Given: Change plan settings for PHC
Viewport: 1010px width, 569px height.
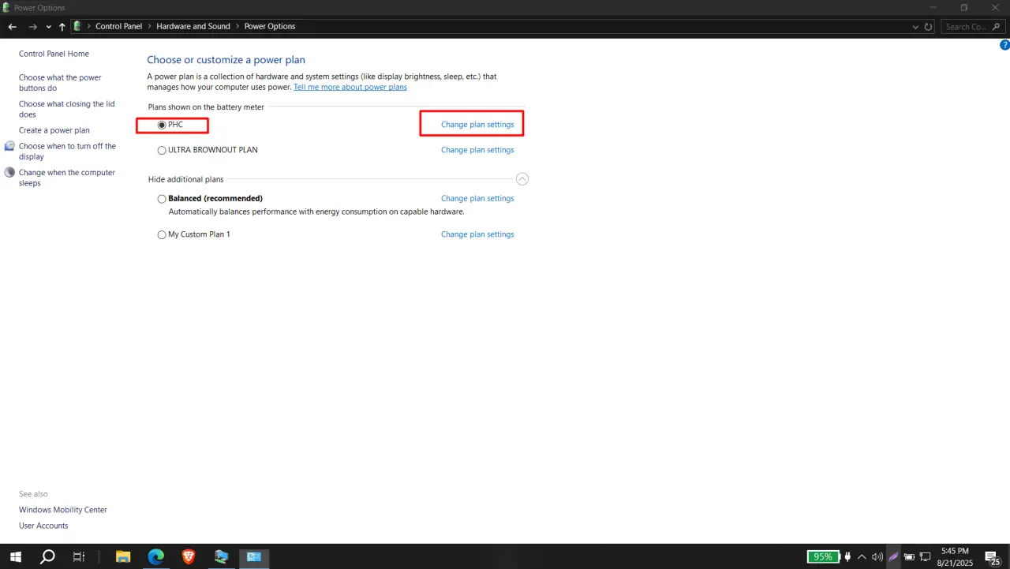Looking at the screenshot, I should pos(477,125).
